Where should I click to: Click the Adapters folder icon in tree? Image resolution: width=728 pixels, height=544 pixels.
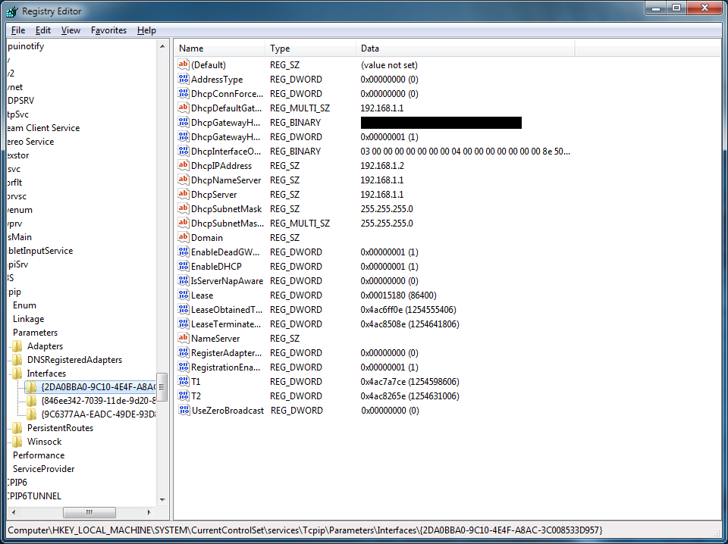pyautogui.click(x=17, y=346)
